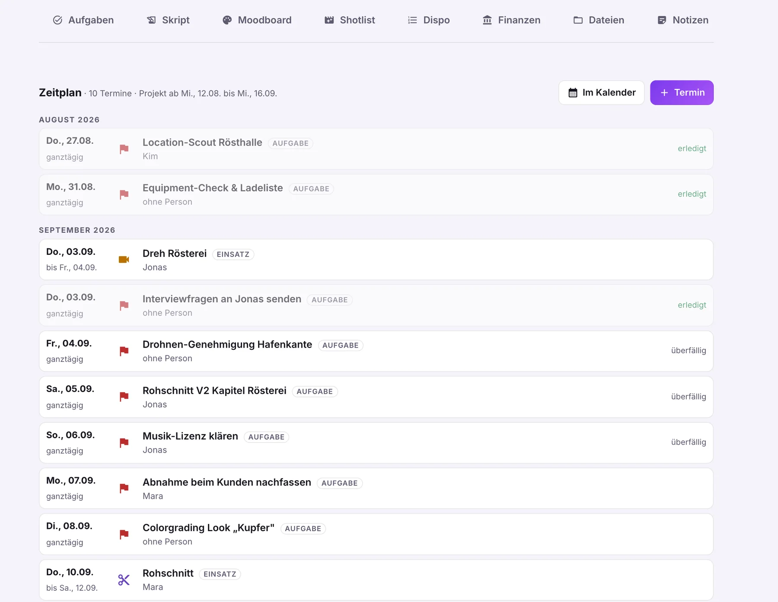Open the Notizen tab

point(682,20)
